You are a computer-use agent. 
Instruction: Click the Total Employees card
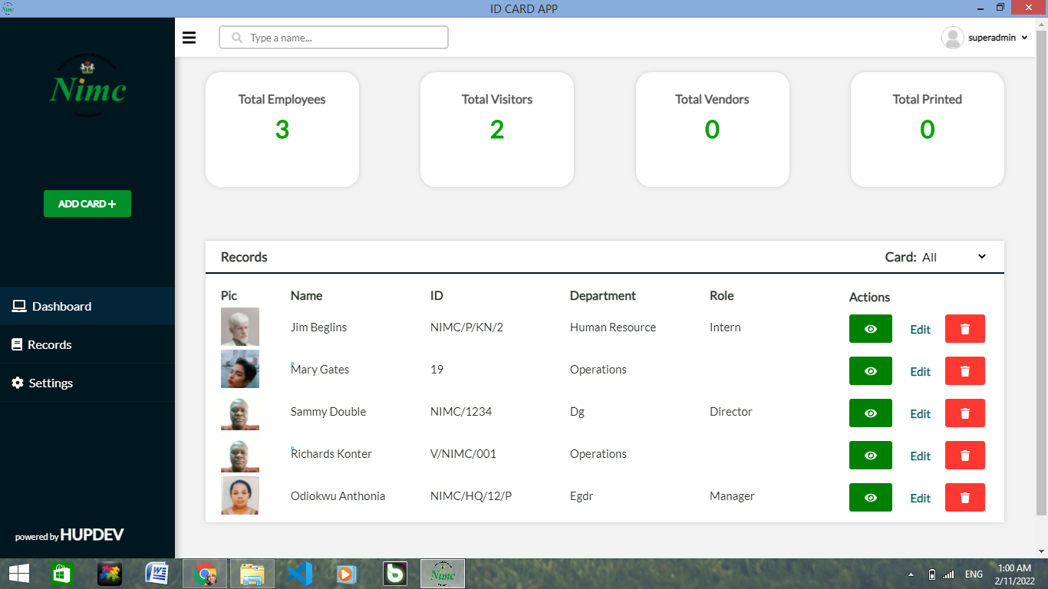(x=282, y=130)
